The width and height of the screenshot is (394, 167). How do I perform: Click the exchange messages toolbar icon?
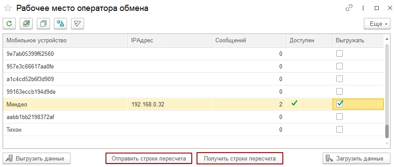pos(60,24)
